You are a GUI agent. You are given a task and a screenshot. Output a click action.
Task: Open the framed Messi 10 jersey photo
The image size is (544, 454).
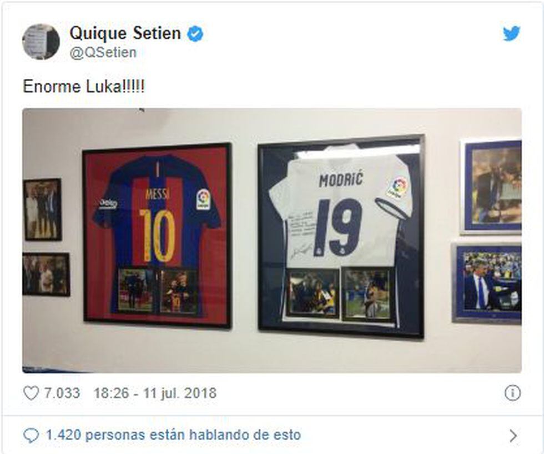click(157, 236)
